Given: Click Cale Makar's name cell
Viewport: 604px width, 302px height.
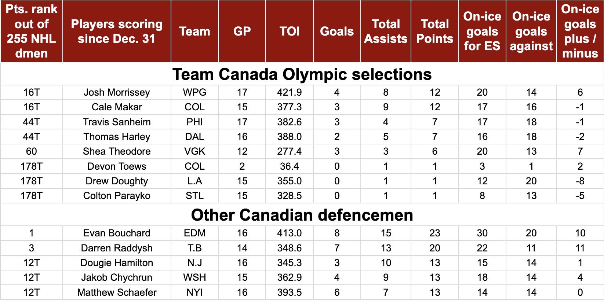Looking at the screenshot, I should 117,107.
